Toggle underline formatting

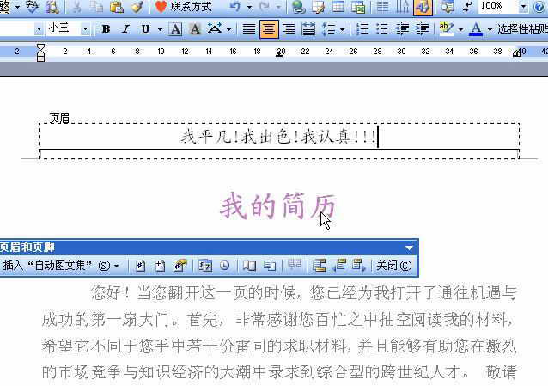[x=145, y=29]
